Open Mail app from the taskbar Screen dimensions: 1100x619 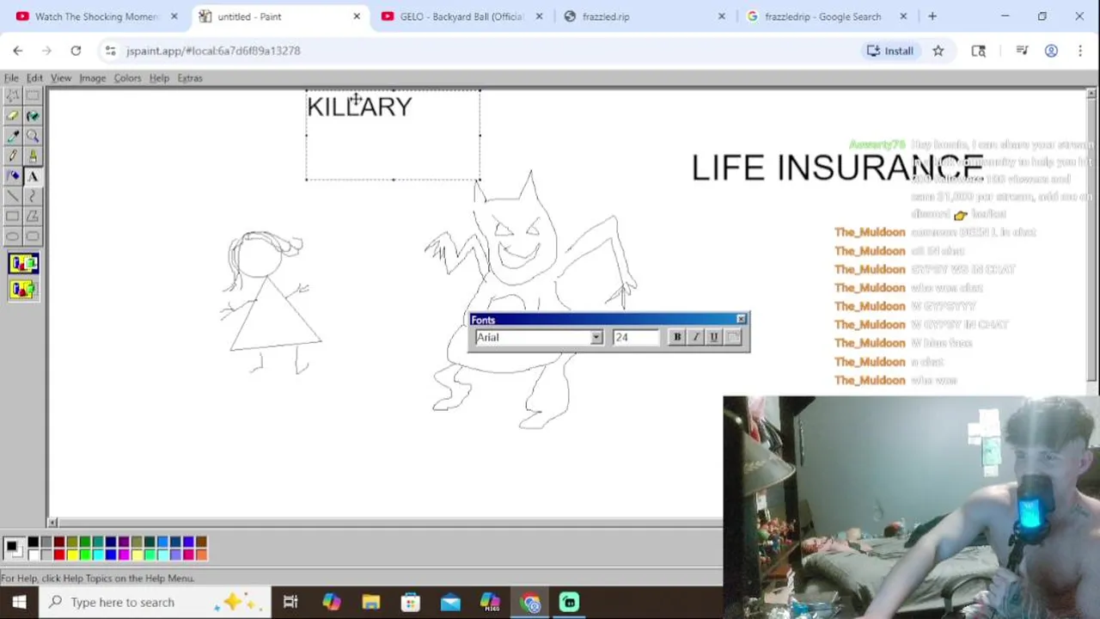(x=450, y=602)
